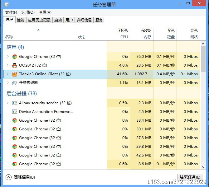Expand the 任务管理器 process group
The width and height of the screenshot is (209, 187).
click(7, 83)
